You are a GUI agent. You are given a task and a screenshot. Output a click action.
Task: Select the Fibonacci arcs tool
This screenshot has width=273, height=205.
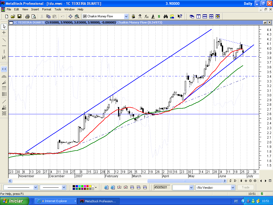click(4, 77)
